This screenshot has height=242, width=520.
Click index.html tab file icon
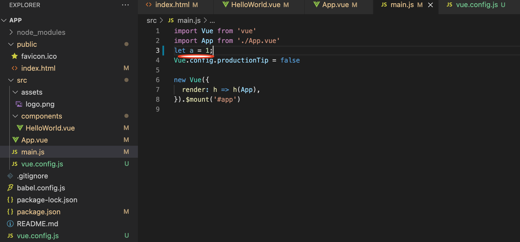tap(149, 5)
